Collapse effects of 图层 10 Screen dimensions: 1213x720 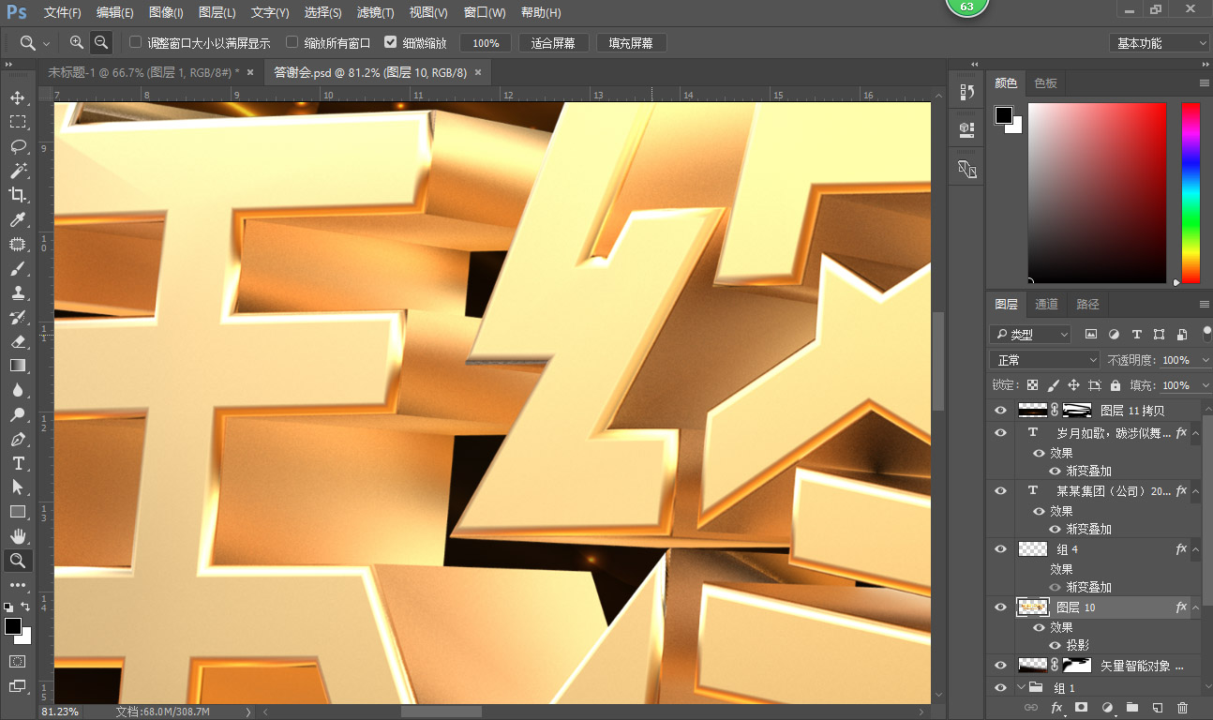1195,608
